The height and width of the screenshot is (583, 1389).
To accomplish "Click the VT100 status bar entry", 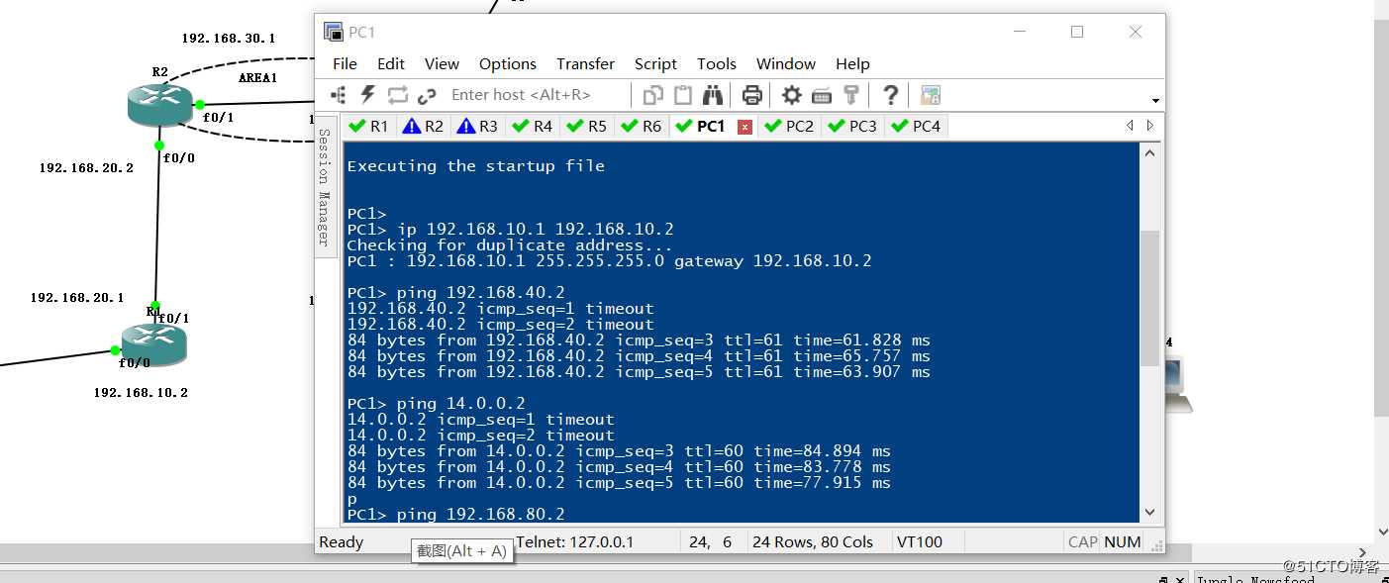I will (920, 542).
